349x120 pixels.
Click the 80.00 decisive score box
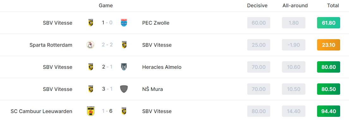click(x=259, y=111)
